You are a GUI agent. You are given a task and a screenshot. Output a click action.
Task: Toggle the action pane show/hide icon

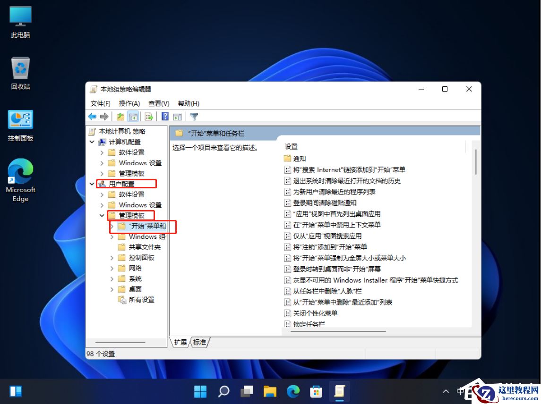click(x=177, y=117)
